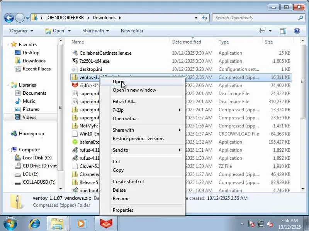Click the r3dfox application icon in list
This screenshot has width=309, height=231.
(75, 85)
